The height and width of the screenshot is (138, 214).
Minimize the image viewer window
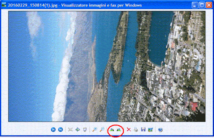194,5
